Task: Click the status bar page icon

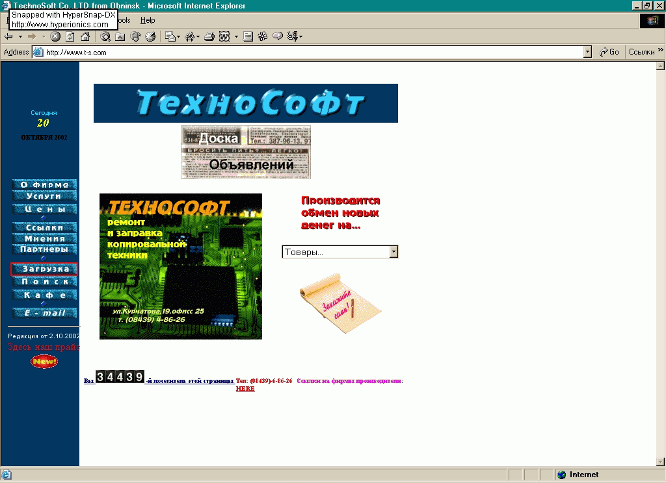Action: click(x=7, y=475)
